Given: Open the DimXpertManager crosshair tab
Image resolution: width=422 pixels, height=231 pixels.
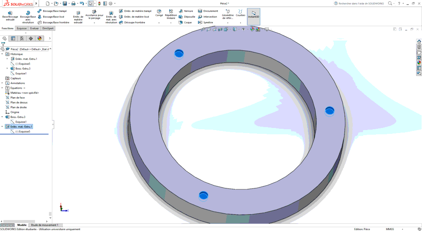Looking at the screenshot, I should click(x=31, y=38).
